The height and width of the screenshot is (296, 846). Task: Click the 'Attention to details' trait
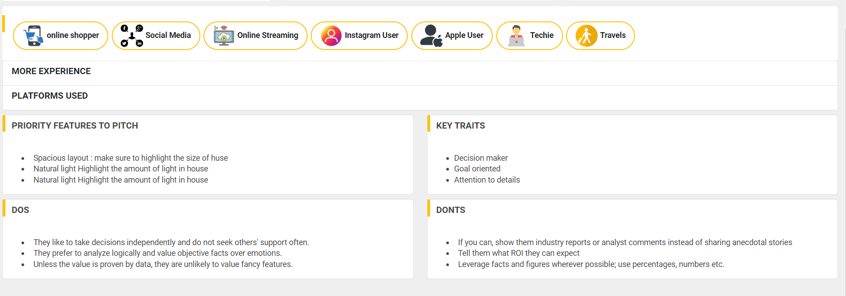pyautogui.click(x=487, y=180)
